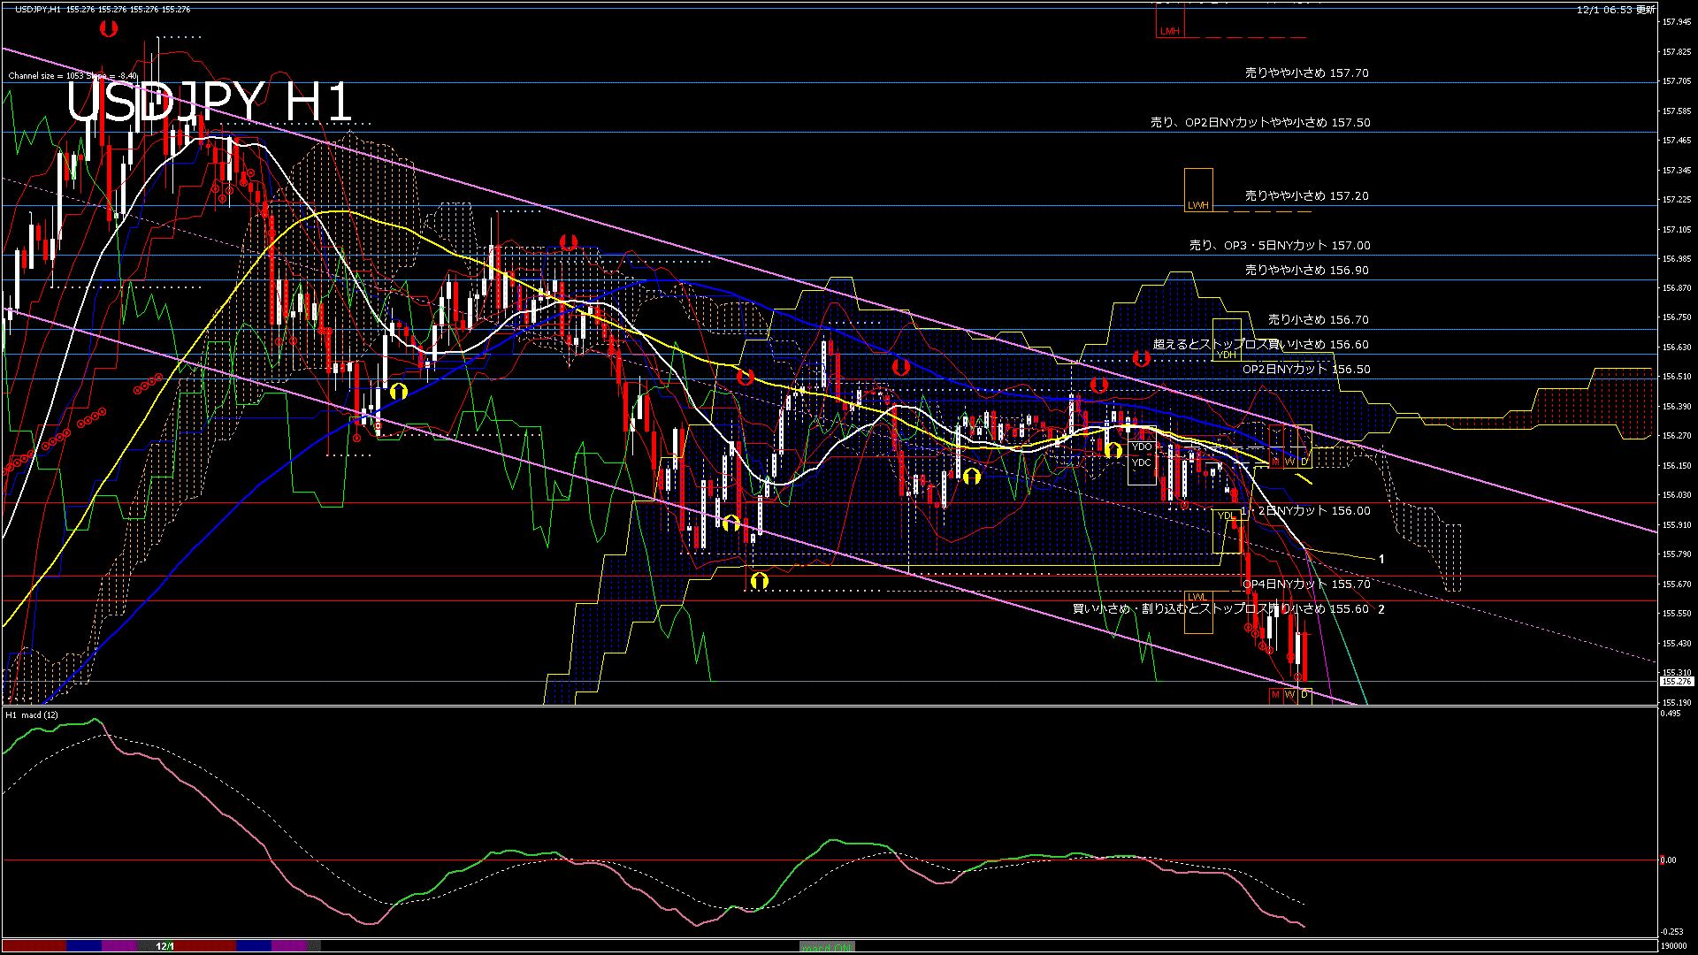Click the OP4日NYカット 155.70 label

tap(1305, 584)
